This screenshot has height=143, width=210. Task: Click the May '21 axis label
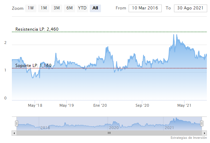pyautogui.click(x=184, y=105)
